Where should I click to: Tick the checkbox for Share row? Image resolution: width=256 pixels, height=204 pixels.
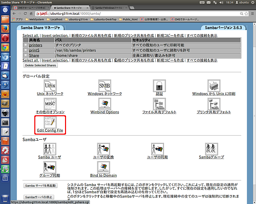tap(26, 55)
